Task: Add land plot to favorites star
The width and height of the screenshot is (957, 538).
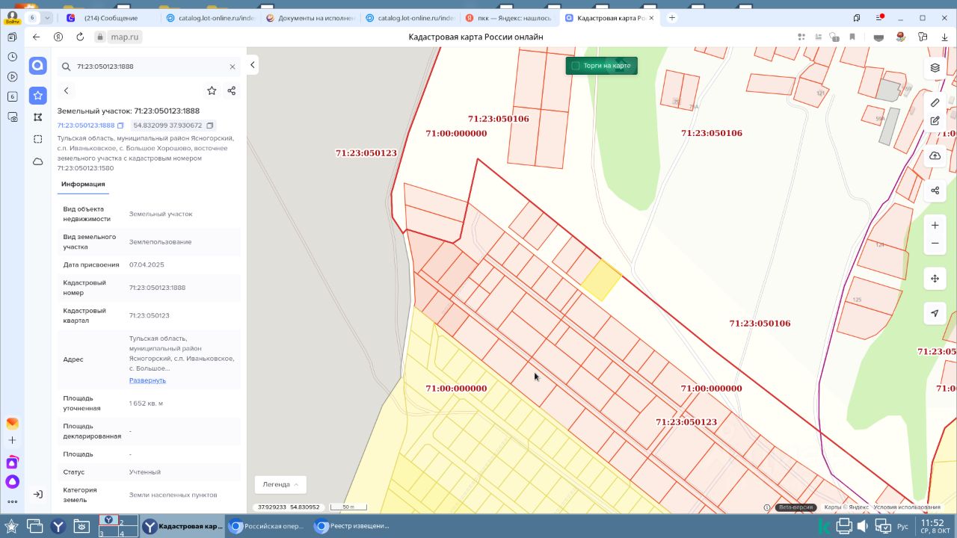Action: pyautogui.click(x=212, y=90)
